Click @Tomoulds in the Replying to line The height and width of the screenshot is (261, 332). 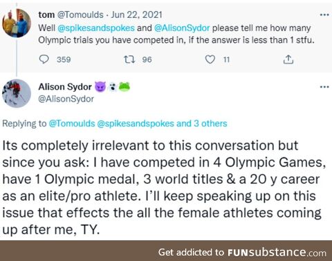tap(72, 124)
